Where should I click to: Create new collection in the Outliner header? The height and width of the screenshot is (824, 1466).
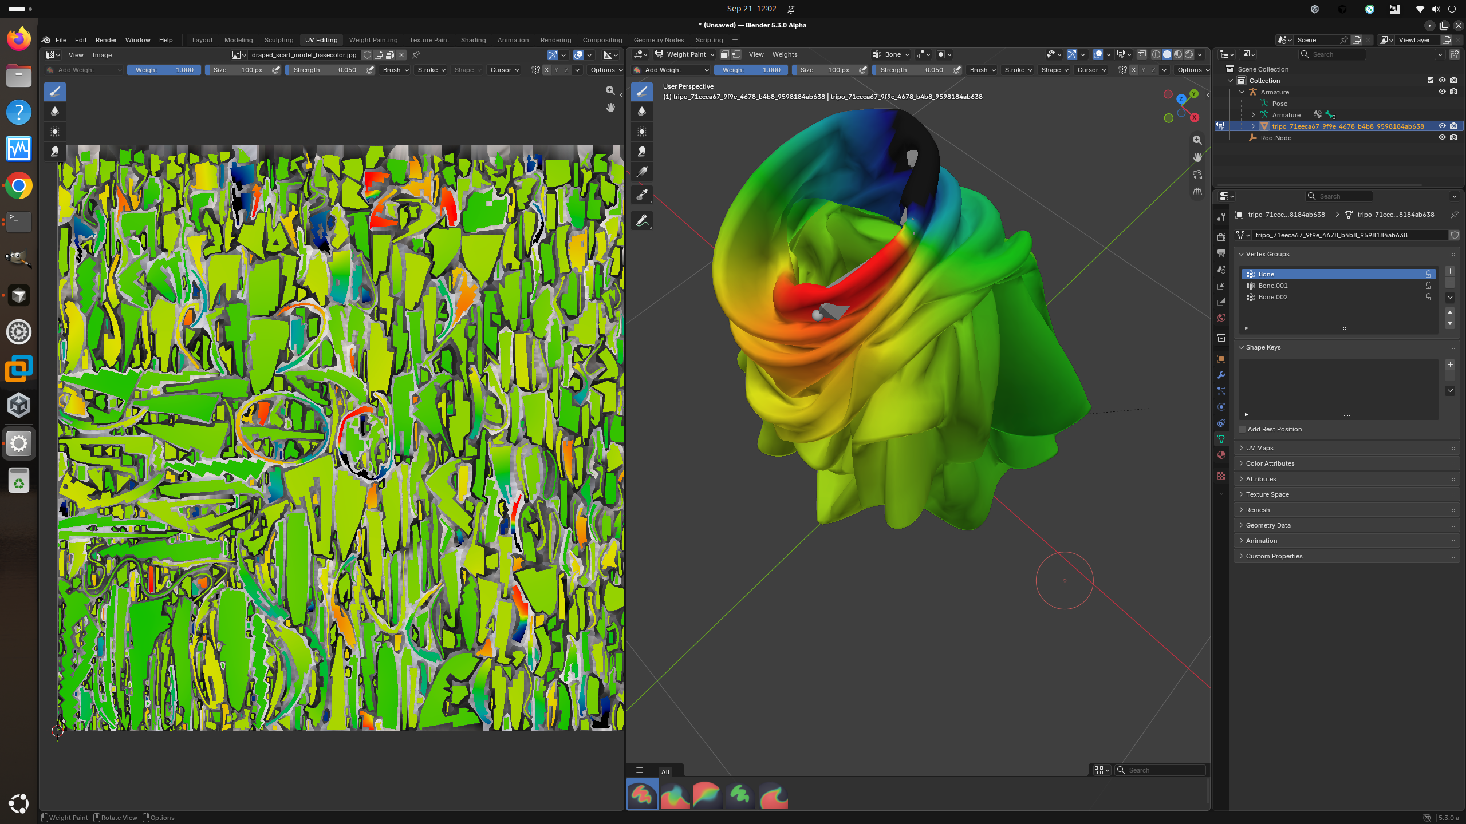click(1454, 54)
